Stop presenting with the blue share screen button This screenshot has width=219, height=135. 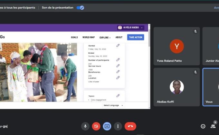(x=107, y=126)
